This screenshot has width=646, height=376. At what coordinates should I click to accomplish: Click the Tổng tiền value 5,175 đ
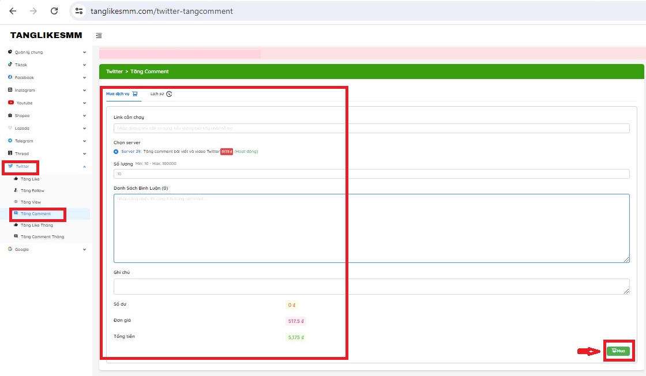(x=296, y=337)
